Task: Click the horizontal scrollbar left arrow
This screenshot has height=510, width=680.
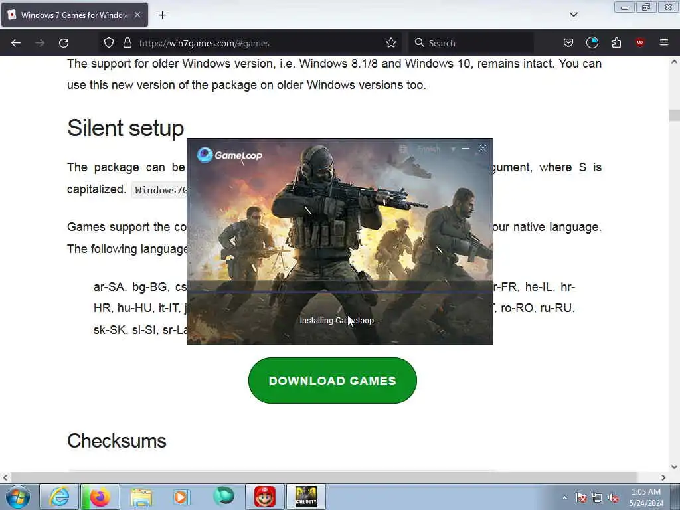Action: click(5, 477)
